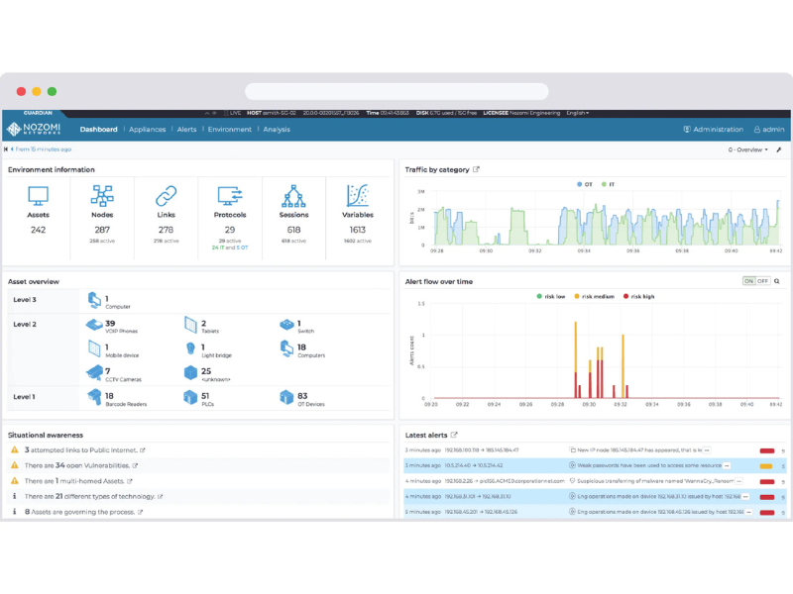Open the Analysis menu

pyautogui.click(x=277, y=129)
